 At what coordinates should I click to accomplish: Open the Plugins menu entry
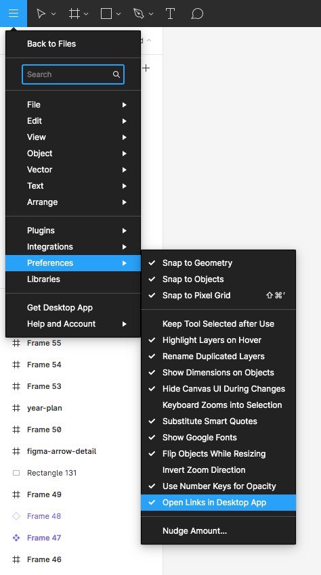click(73, 231)
